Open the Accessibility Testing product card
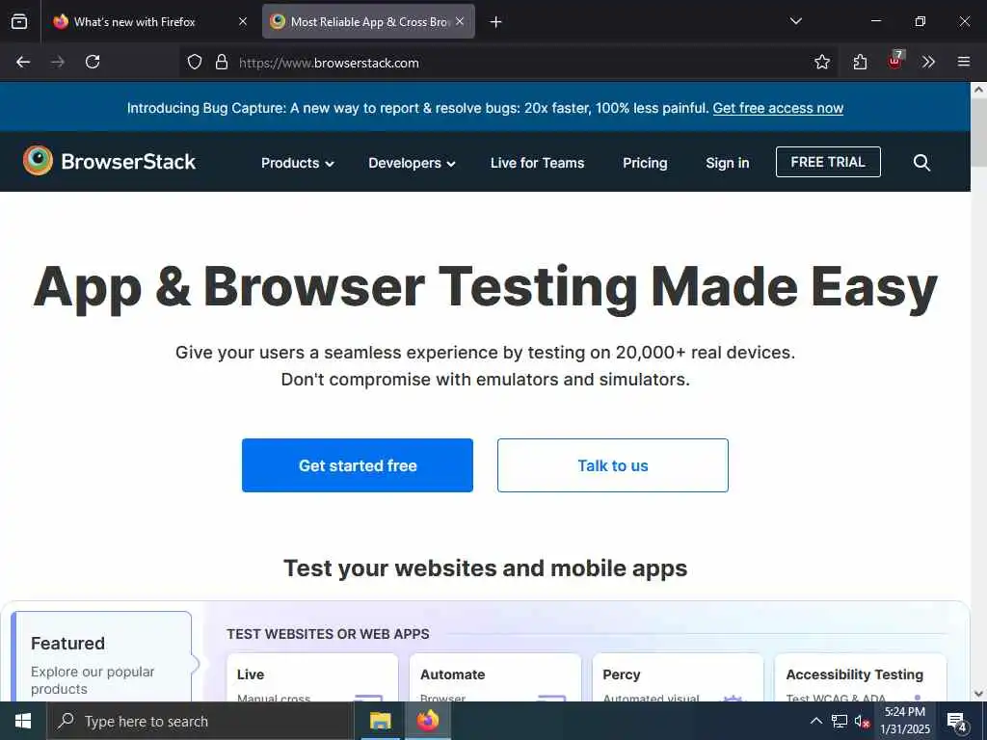This screenshot has height=740, width=987. click(861, 678)
